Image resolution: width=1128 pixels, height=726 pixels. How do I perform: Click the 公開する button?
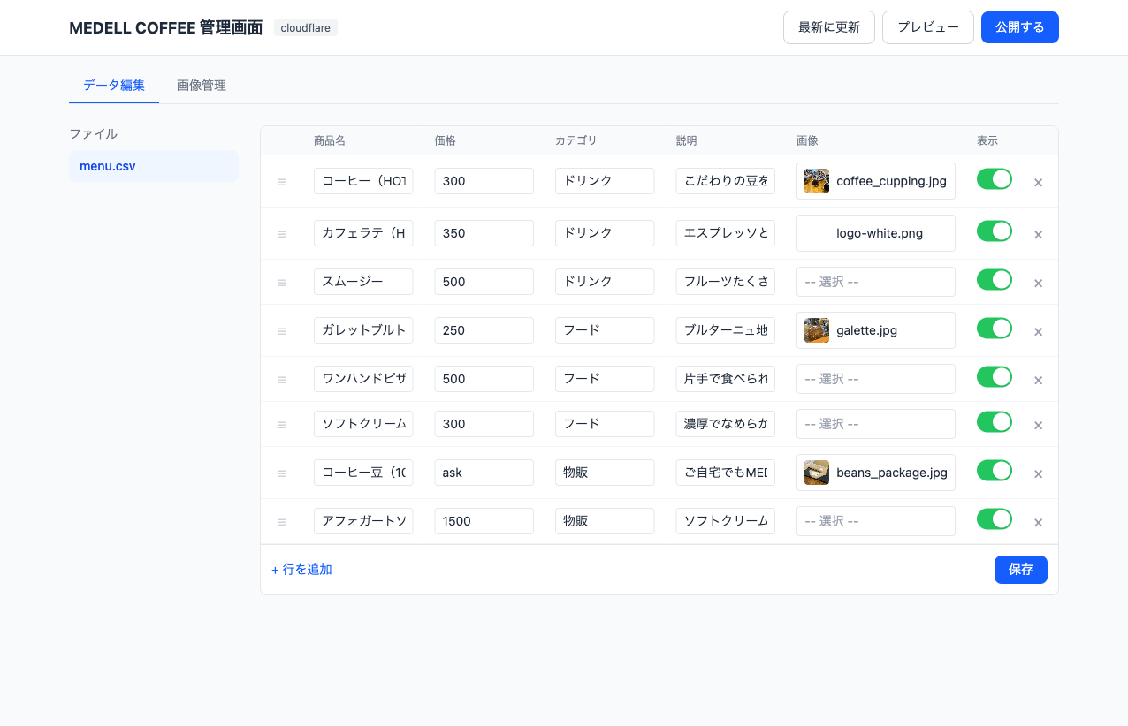(1019, 27)
